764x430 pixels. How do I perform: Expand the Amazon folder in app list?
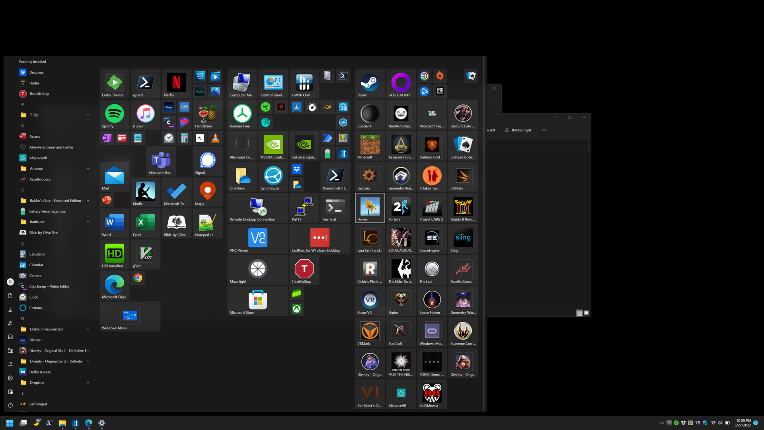click(x=55, y=169)
